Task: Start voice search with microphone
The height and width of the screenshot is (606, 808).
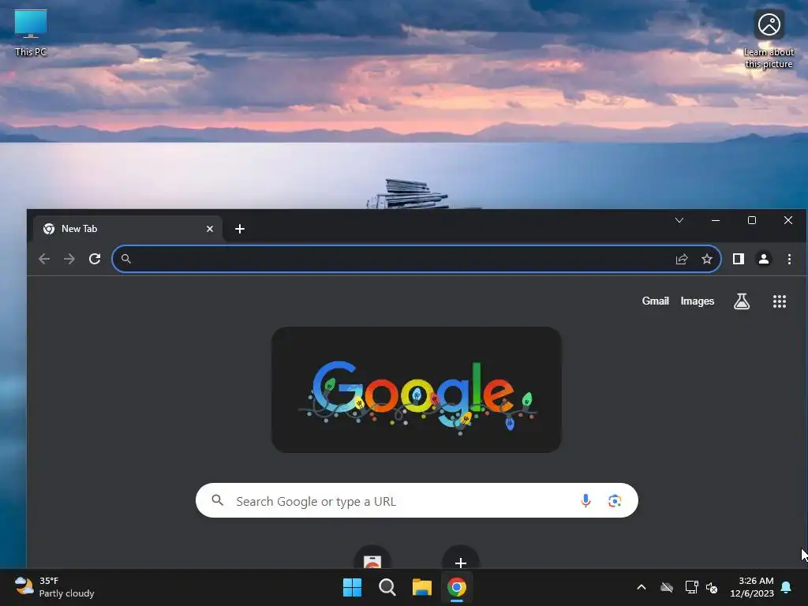Action: pyautogui.click(x=585, y=500)
